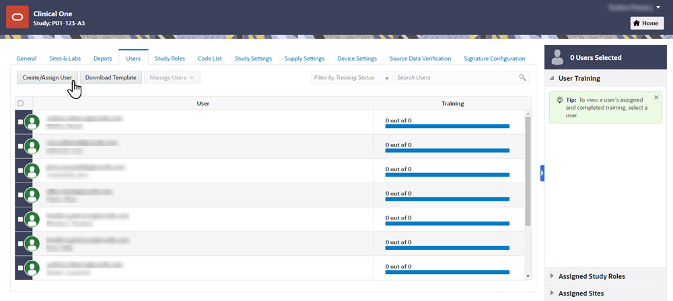The width and height of the screenshot is (673, 301).
Task: Select the fifth user row checkbox
Action: [x=20, y=220]
